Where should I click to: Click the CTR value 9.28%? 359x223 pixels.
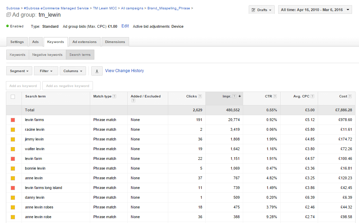pyautogui.click(x=272, y=217)
